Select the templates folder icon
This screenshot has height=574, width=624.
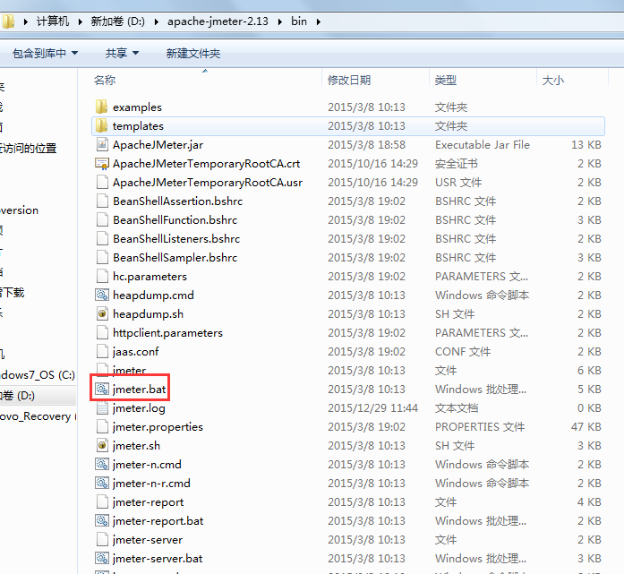click(101, 126)
